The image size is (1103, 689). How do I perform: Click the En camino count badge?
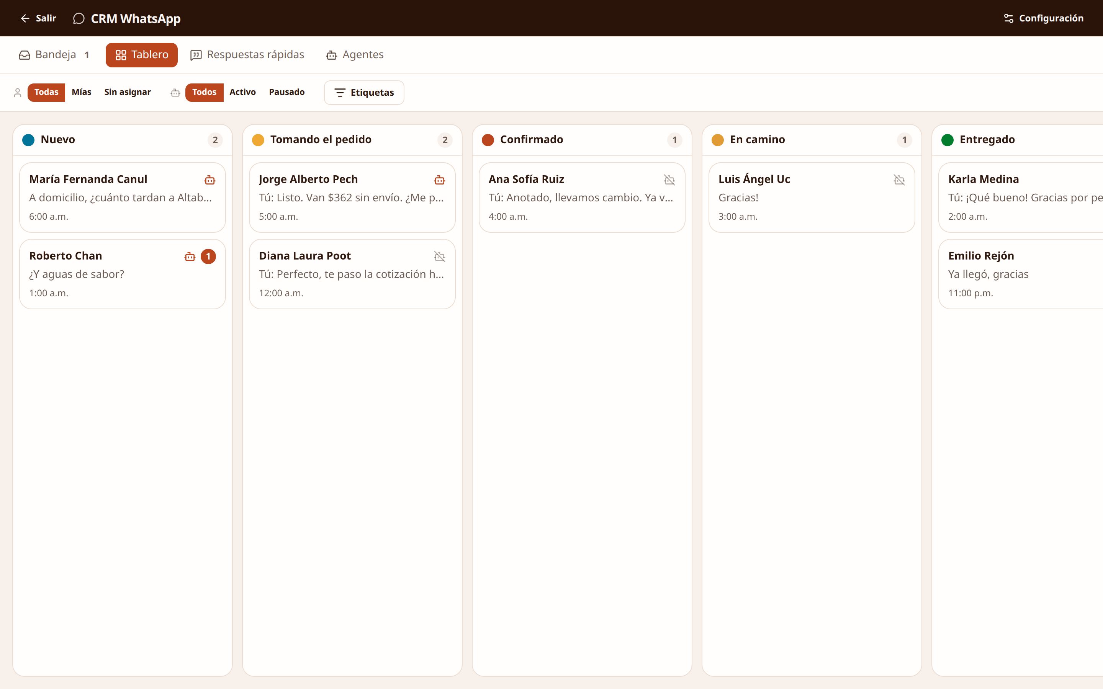click(904, 140)
